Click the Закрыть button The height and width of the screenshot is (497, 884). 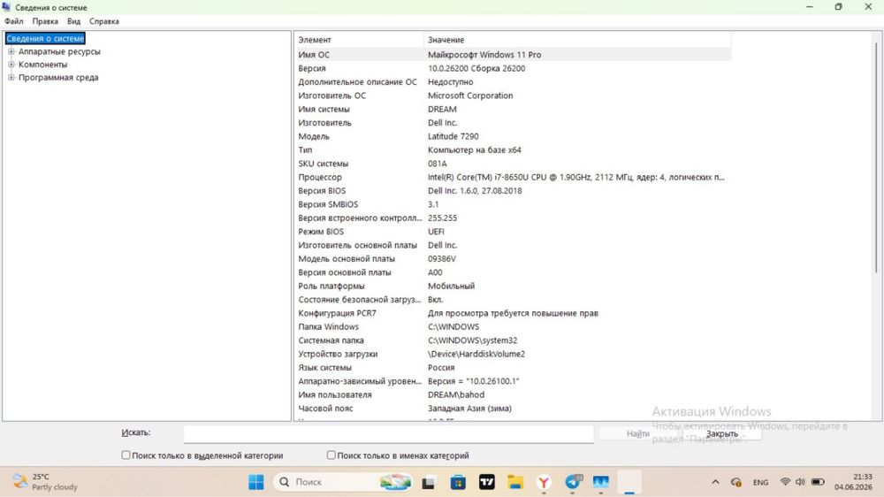point(722,433)
